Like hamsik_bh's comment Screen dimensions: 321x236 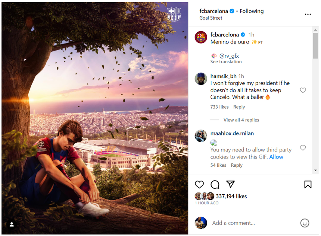[303, 90]
